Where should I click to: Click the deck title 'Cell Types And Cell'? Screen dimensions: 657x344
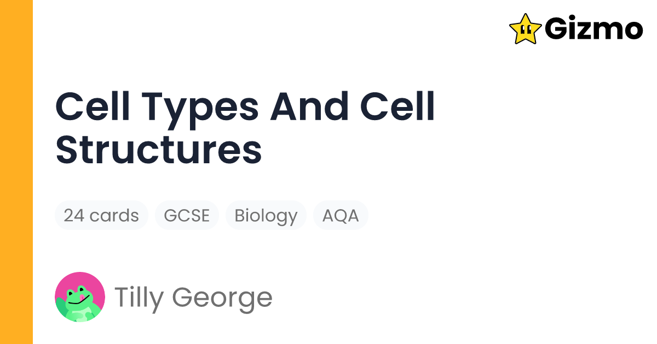click(x=245, y=106)
